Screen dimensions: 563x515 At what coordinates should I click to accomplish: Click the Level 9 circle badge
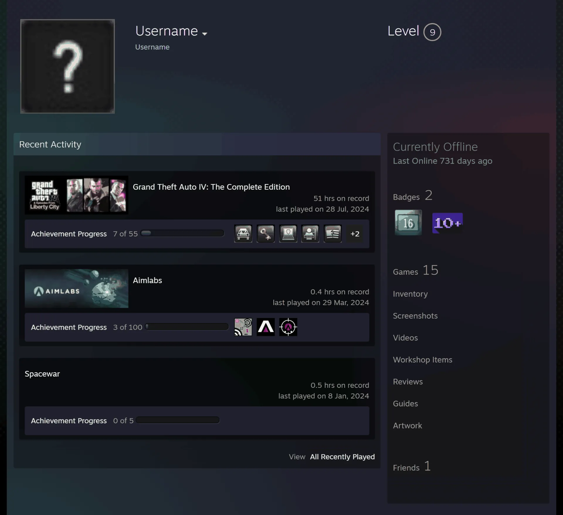[432, 32]
